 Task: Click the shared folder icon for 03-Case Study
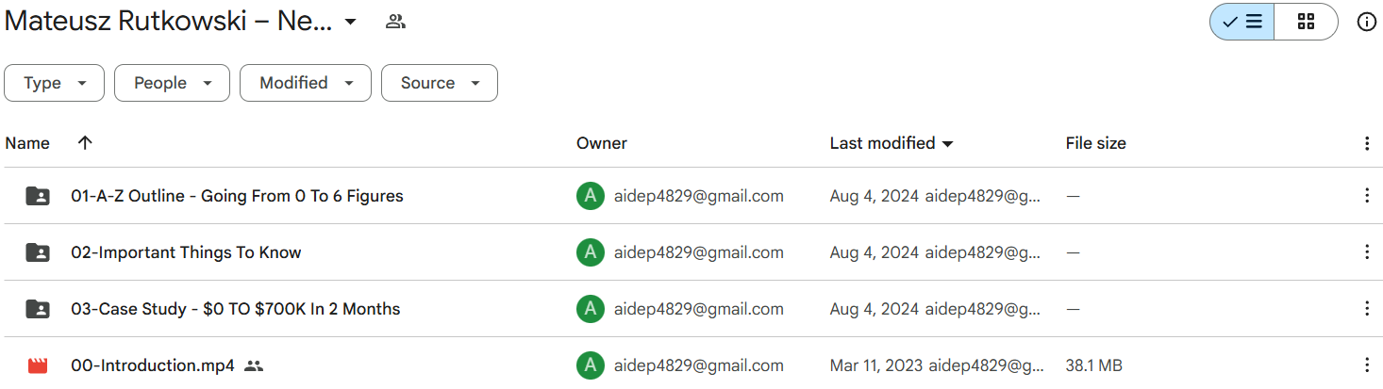tap(38, 309)
